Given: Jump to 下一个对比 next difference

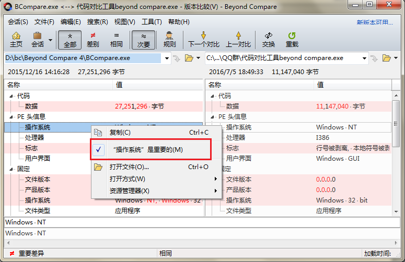Looking at the screenshot, I should point(203,40).
